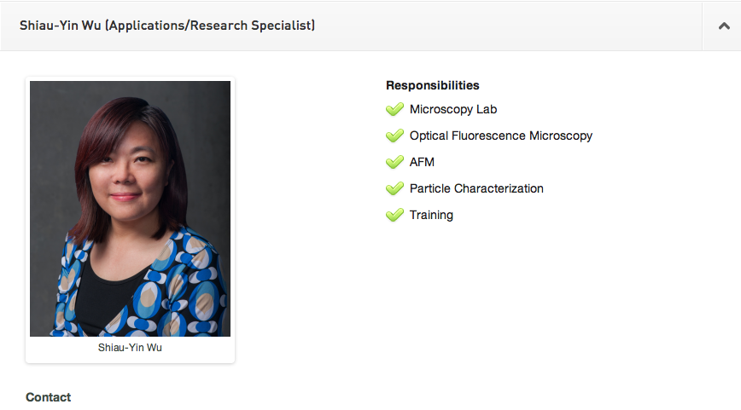Click the checkmark icon beside Optical Fluorescence Microscopy
Viewport: 741px width, 410px height.
[394, 136]
